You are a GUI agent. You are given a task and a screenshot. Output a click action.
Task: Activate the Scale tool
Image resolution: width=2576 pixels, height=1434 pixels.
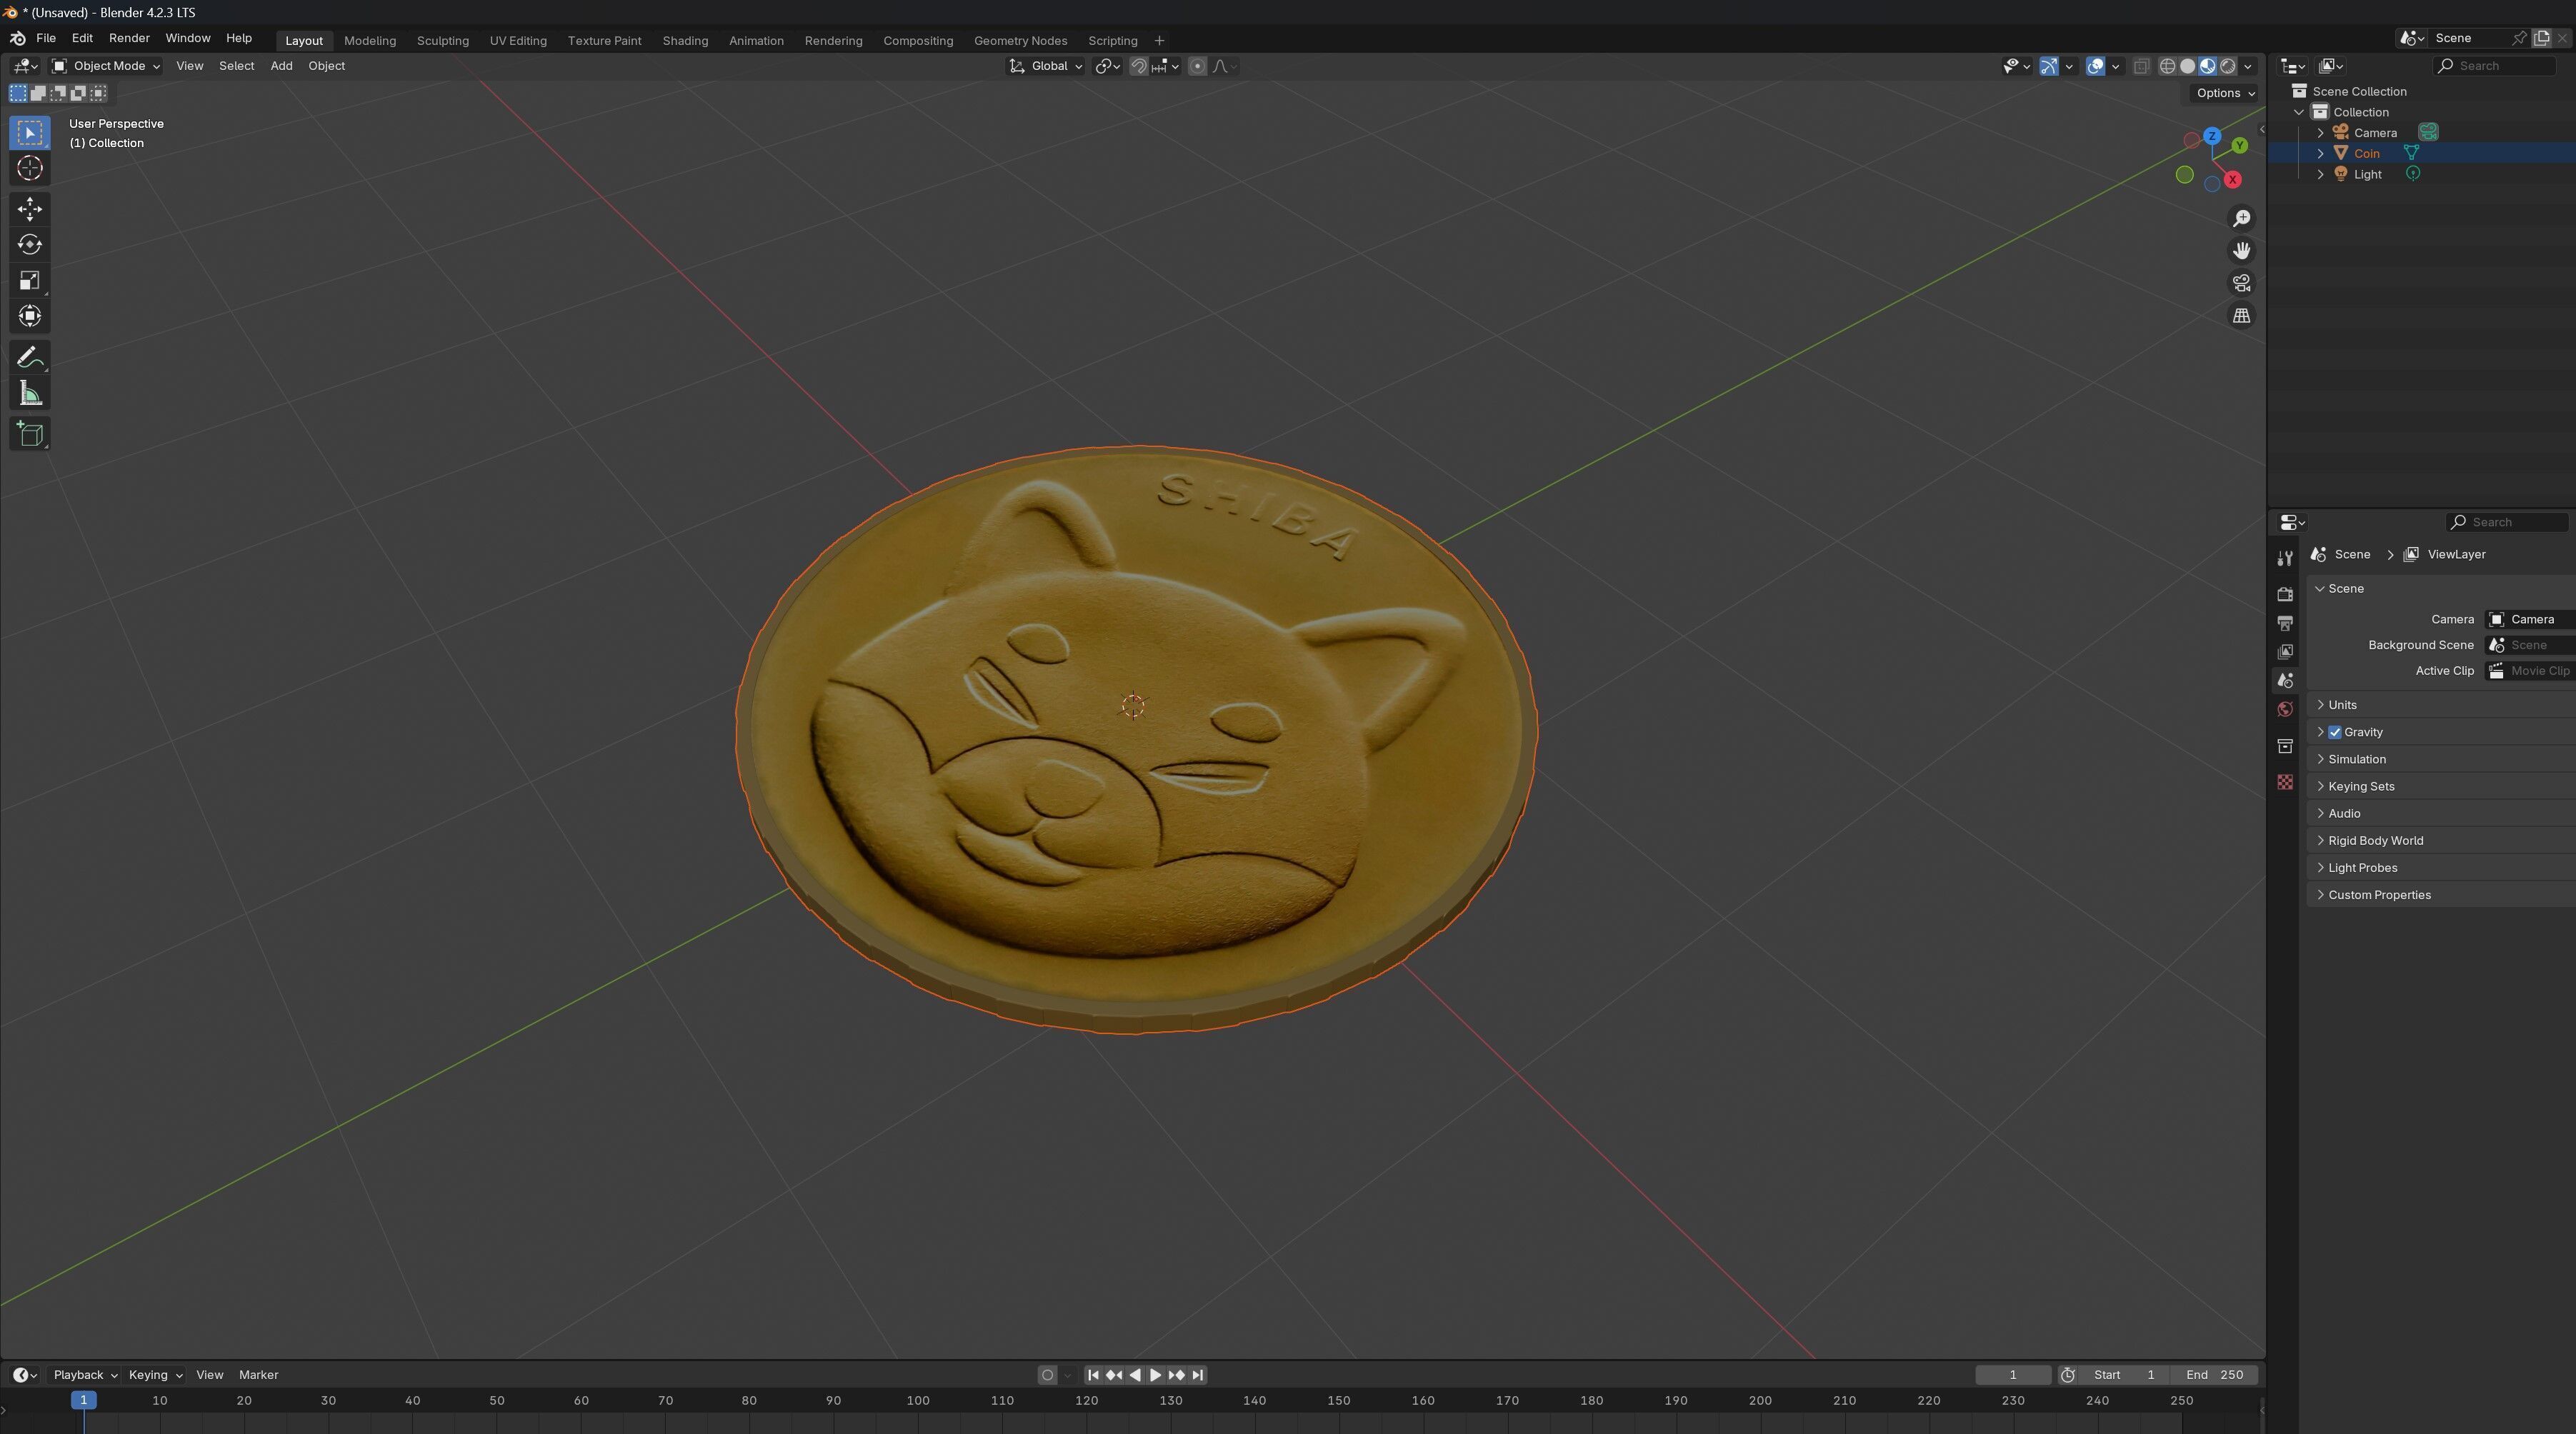[30, 281]
